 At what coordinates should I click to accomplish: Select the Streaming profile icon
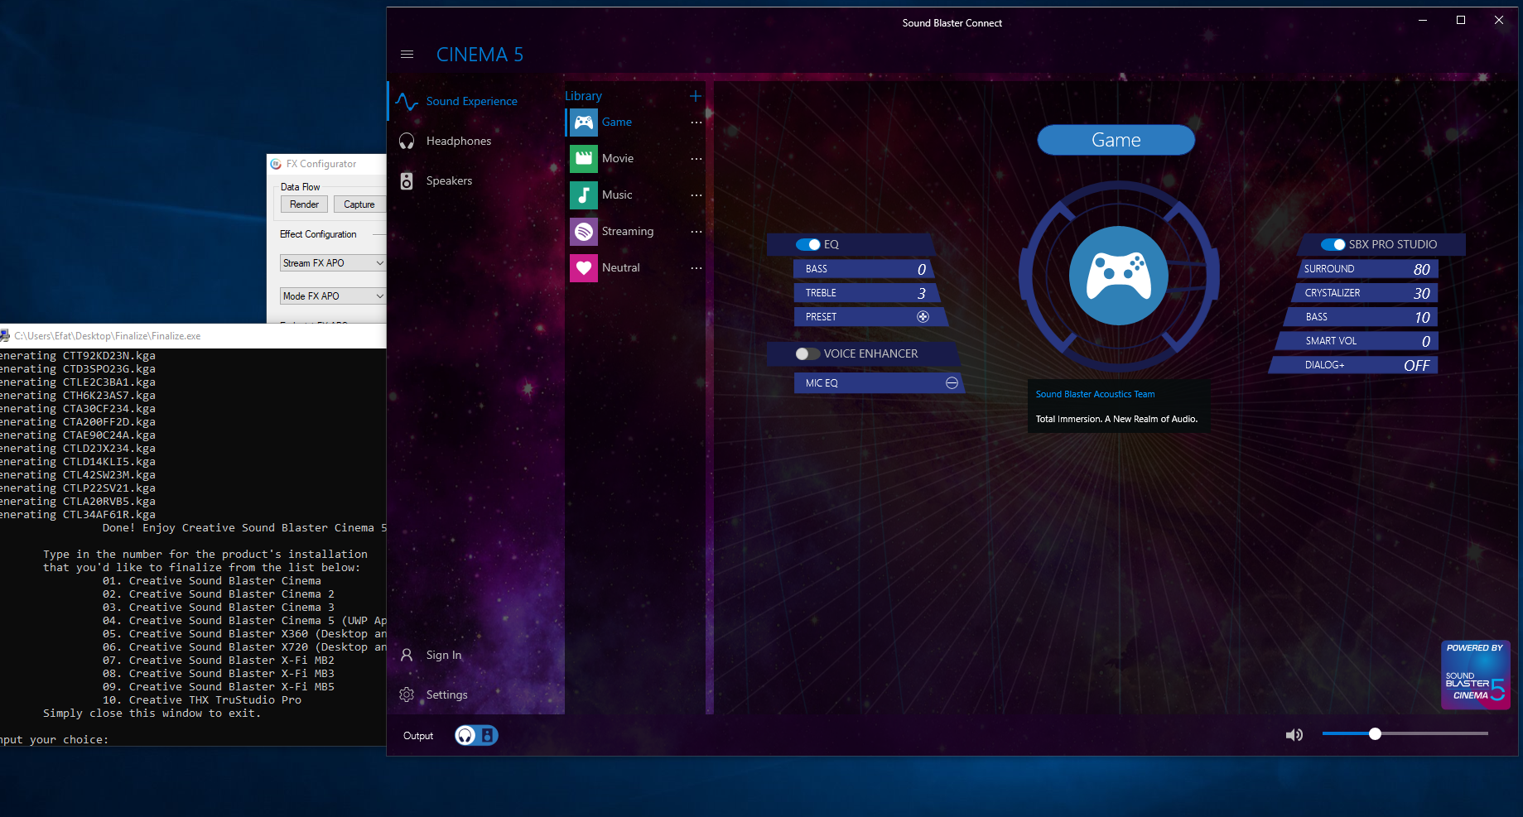click(584, 232)
